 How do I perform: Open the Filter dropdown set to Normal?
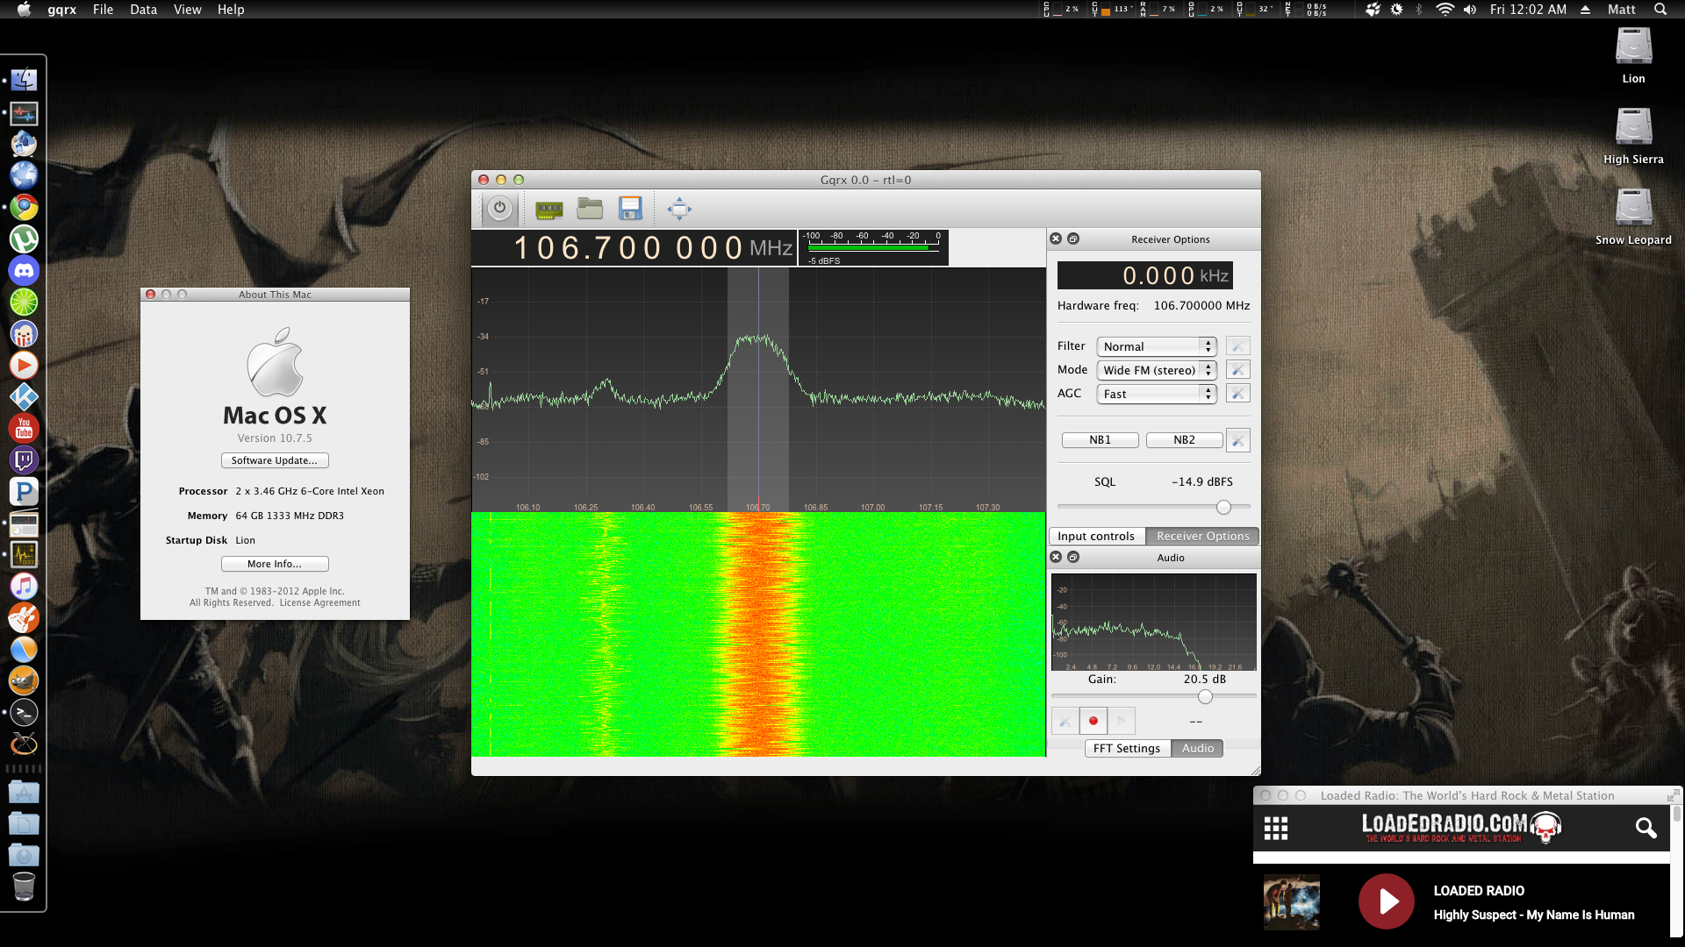tap(1156, 346)
